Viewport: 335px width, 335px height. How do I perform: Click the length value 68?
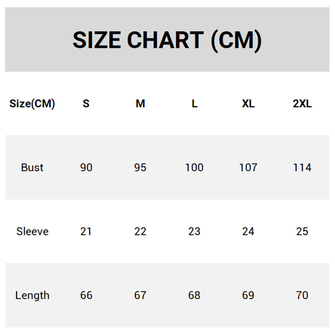pos(194,295)
